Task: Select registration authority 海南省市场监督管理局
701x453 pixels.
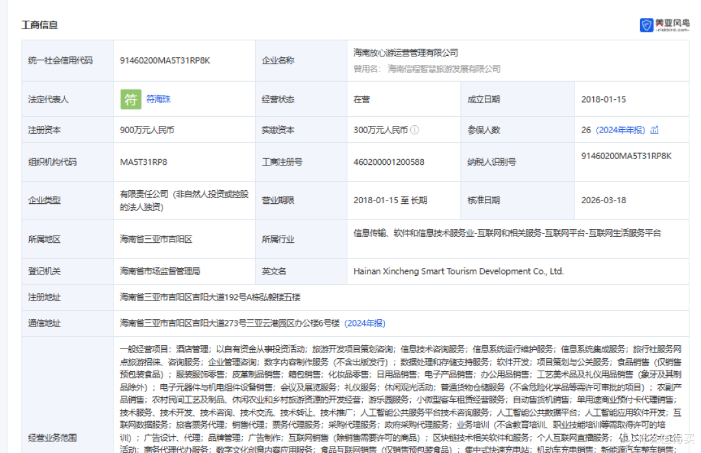Action: pyautogui.click(x=160, y=271)
